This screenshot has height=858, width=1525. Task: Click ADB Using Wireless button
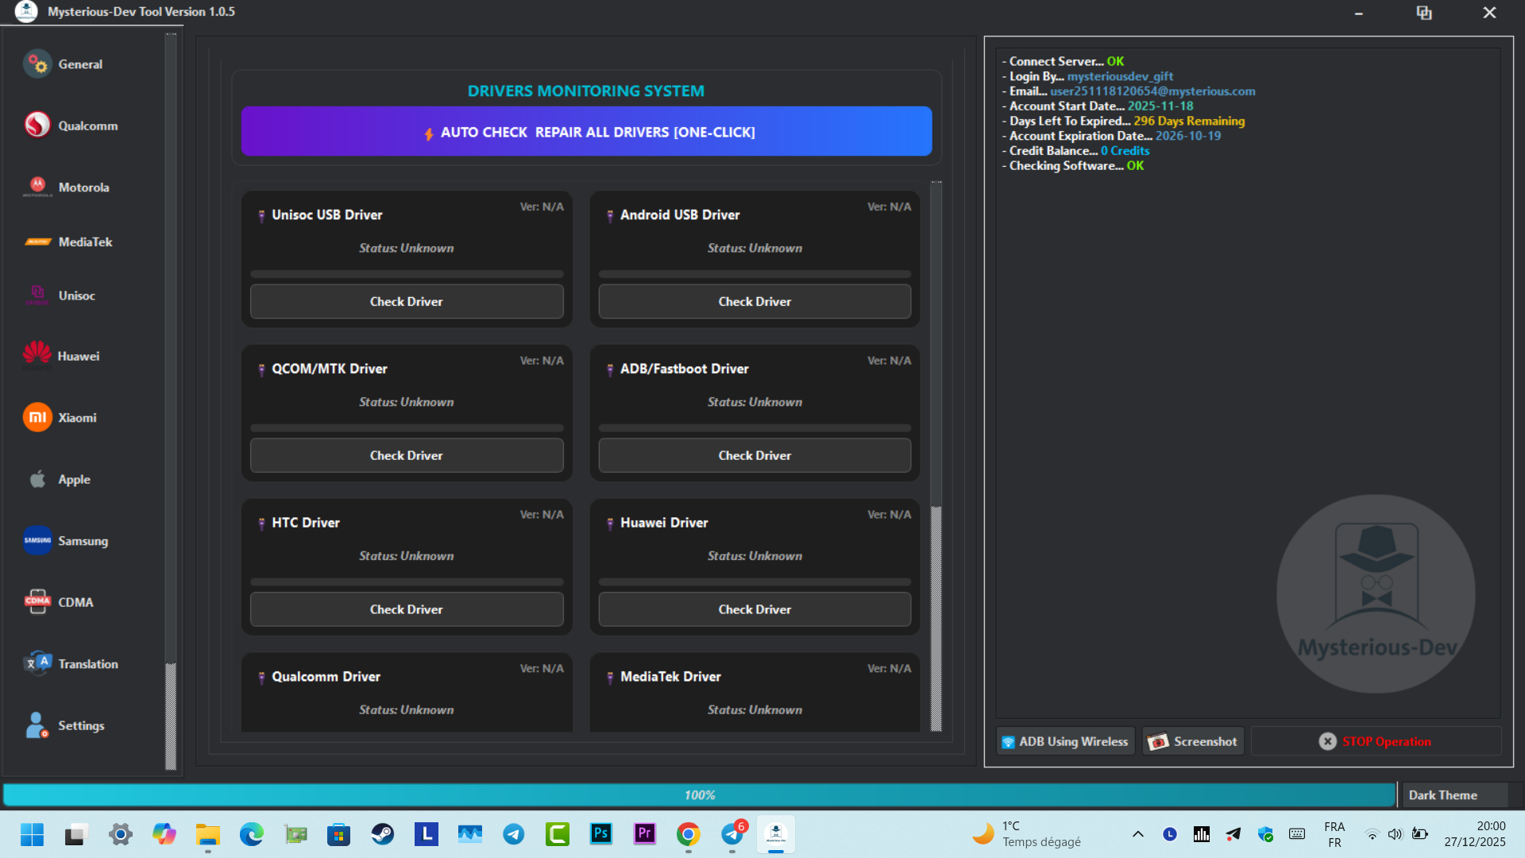pyautogui.click(x=1065, y=741)
